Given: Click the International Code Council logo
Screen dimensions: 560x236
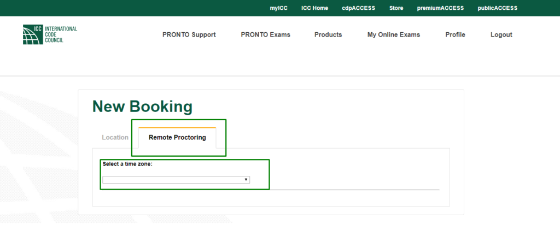Looking at the screenshot, I should [50, 34].
